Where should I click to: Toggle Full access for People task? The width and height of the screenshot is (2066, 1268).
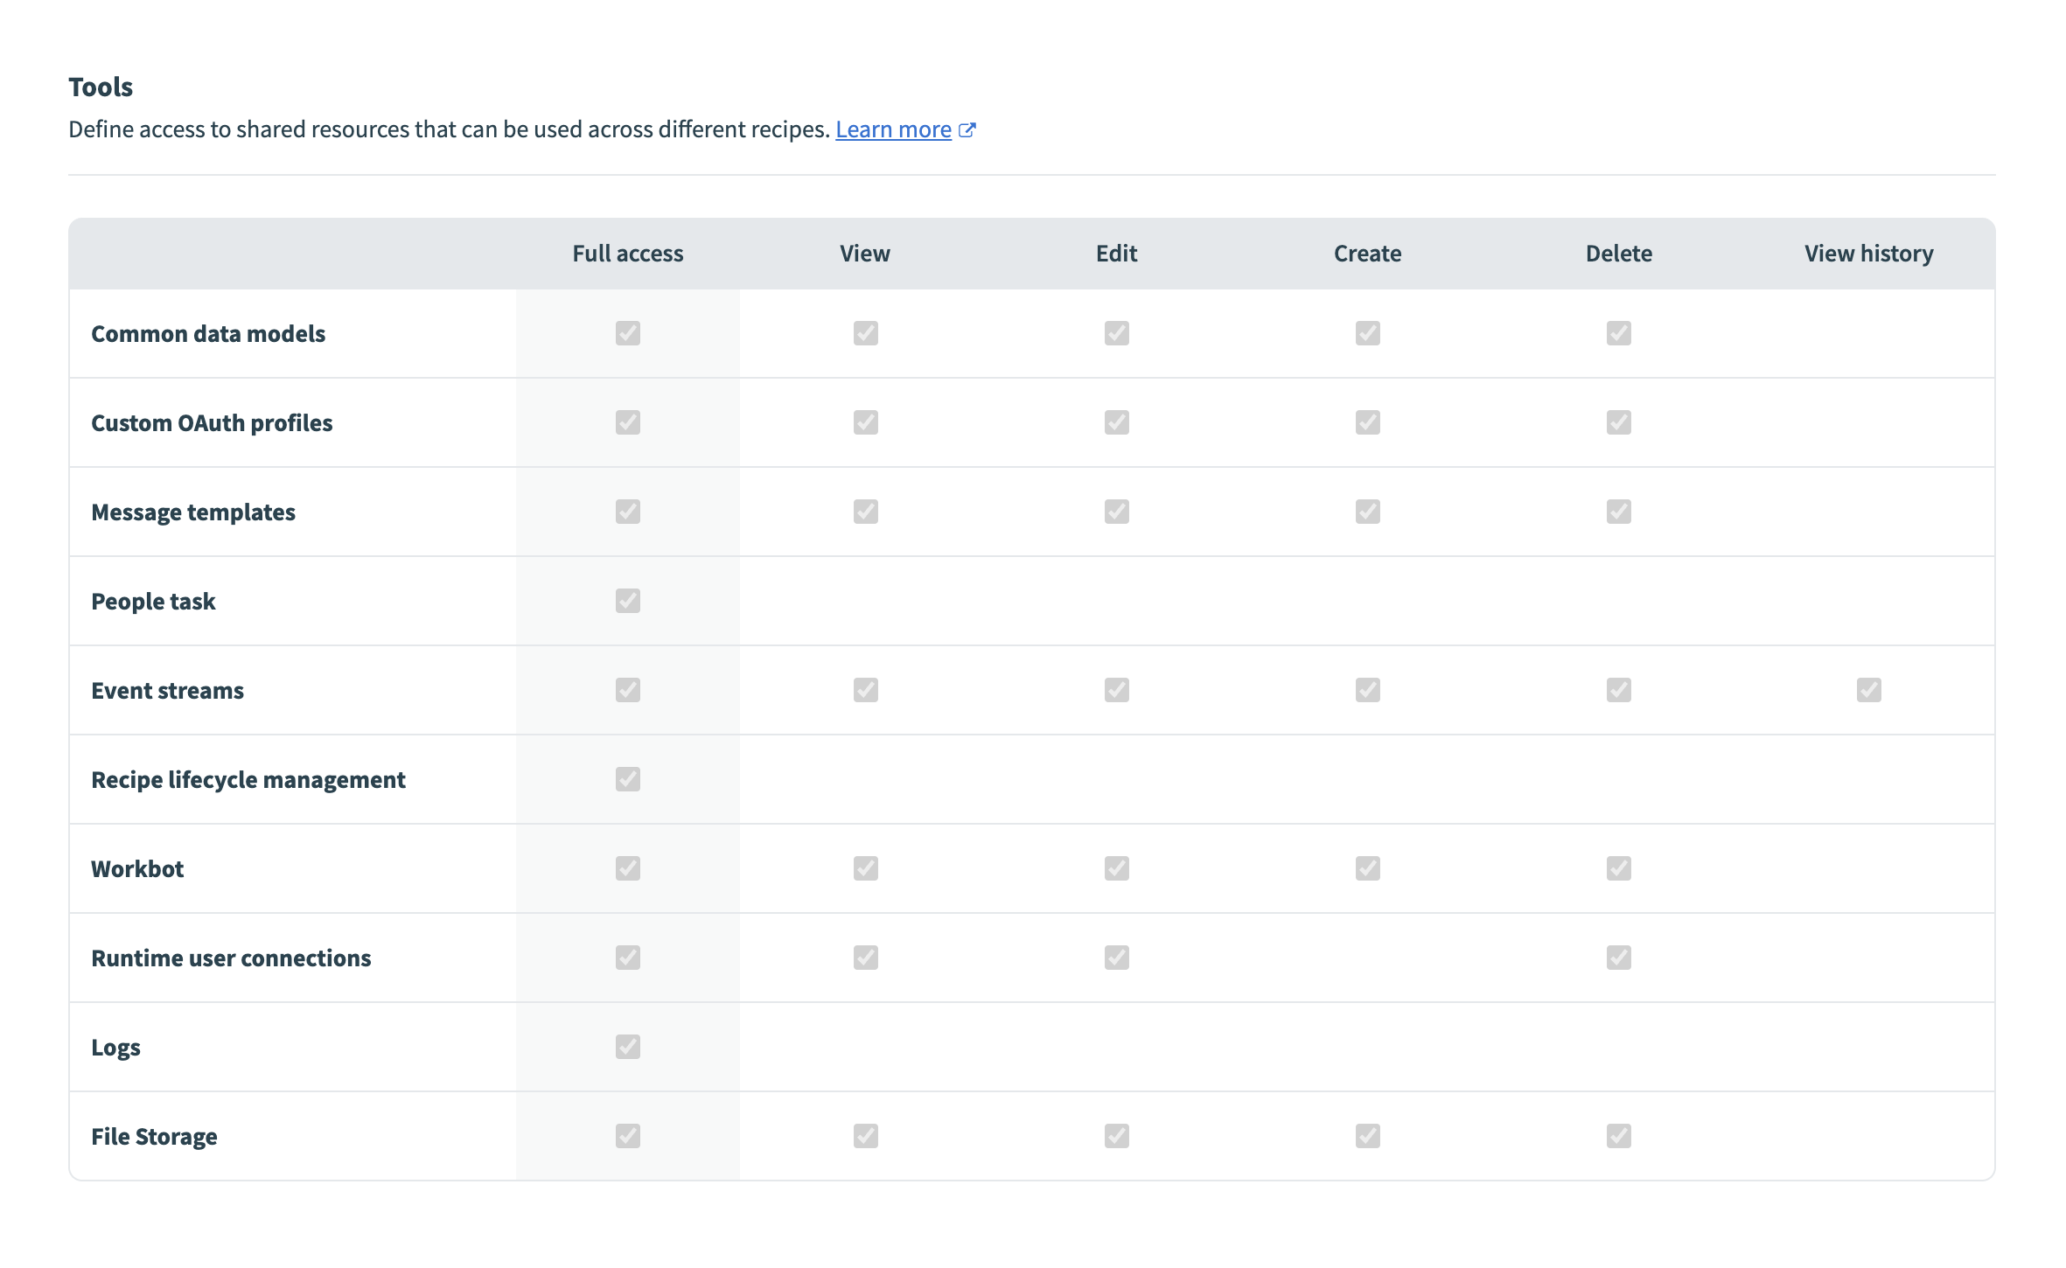coord(627,601)
